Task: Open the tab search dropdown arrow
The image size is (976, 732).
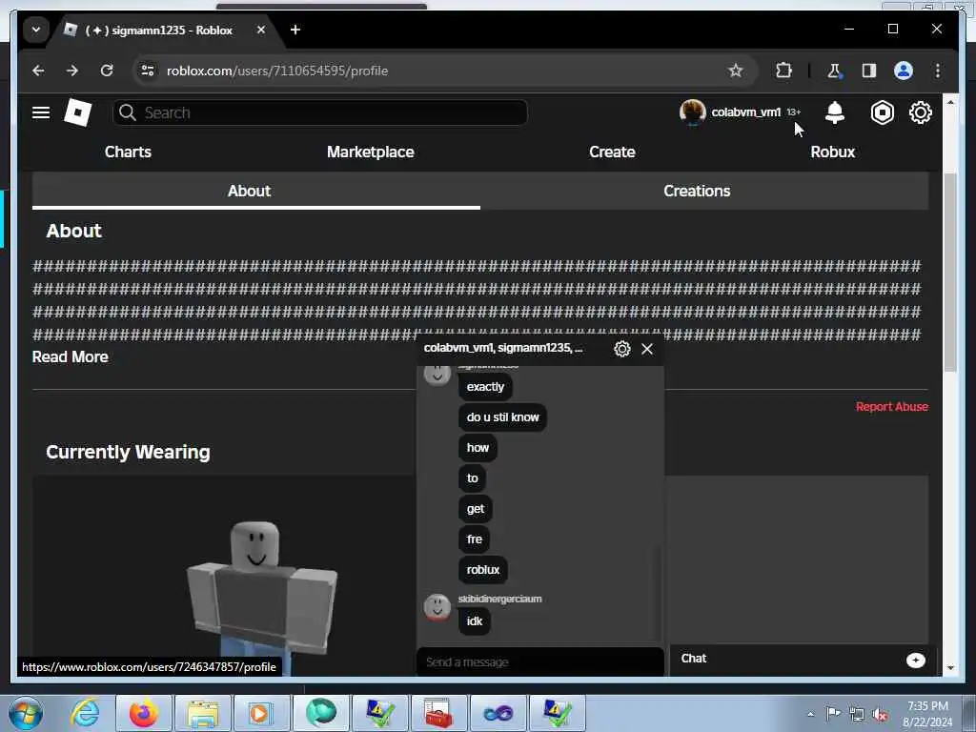Action: coord(36,30)
